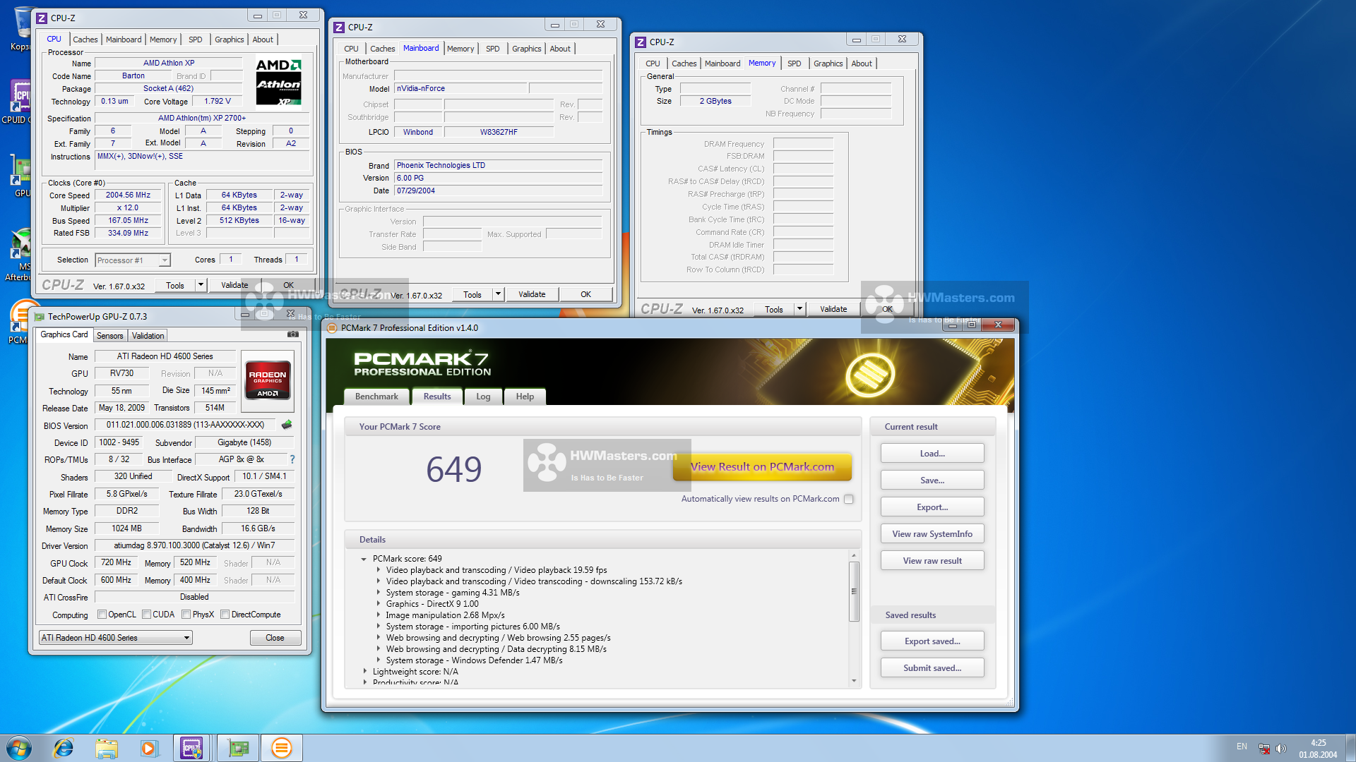The image size is (1356, 762).
Task: Click the Radeon Graphics logo in GPU-Z
Action: [267, 380]
